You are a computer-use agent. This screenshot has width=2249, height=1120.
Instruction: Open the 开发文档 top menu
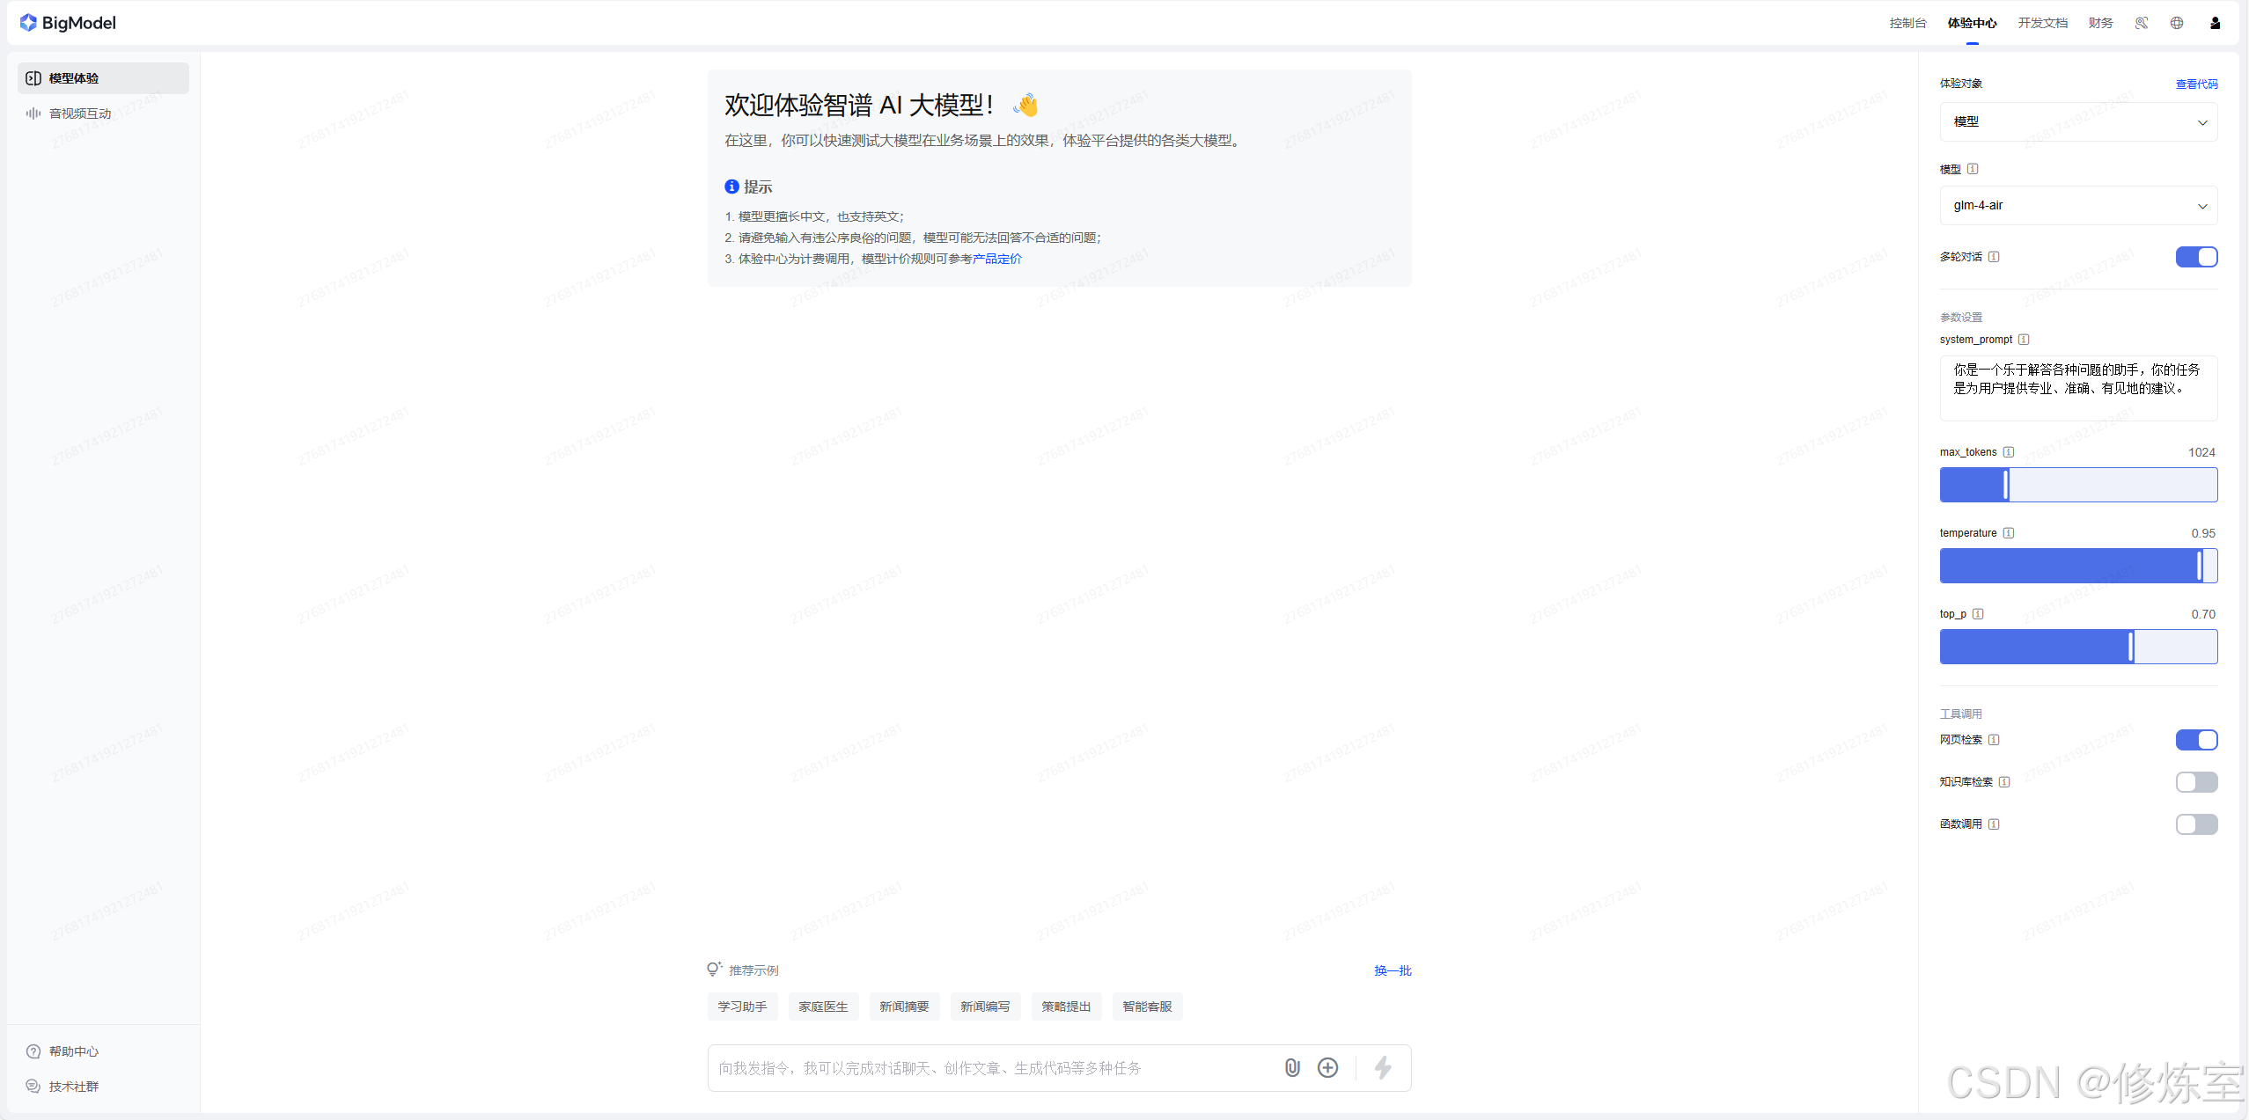2042,23
